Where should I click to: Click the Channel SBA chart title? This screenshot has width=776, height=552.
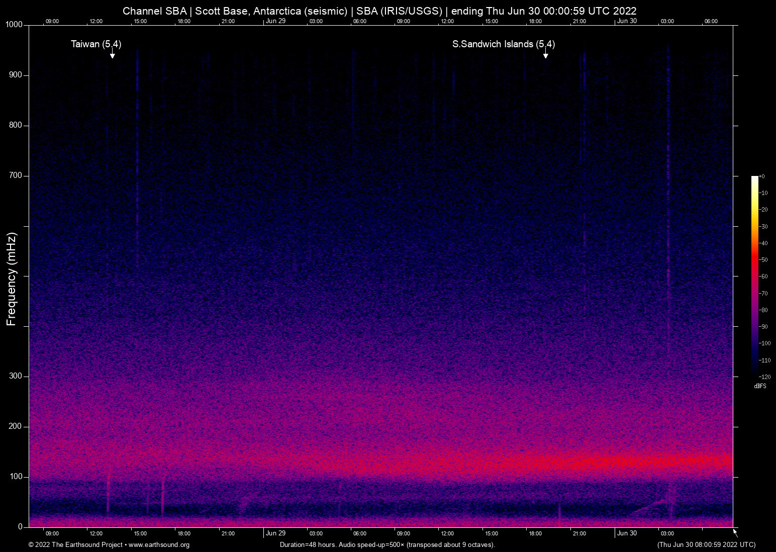coord(379,11)
